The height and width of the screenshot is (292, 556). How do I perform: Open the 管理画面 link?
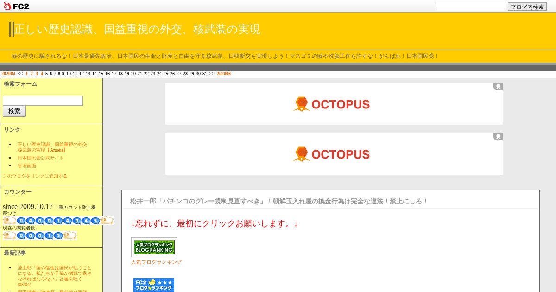click(27, 165)
